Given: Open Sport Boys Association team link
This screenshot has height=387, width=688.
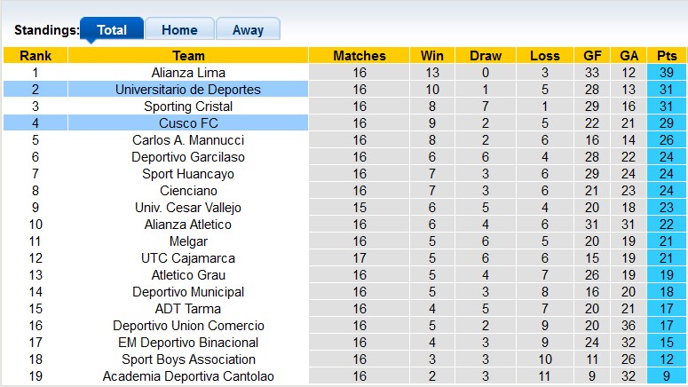Looking at the screenshot, I should click(x=188, y=359).
